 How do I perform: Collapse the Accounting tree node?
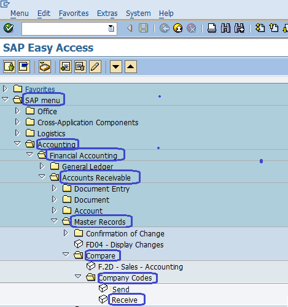tap(17, 144)
